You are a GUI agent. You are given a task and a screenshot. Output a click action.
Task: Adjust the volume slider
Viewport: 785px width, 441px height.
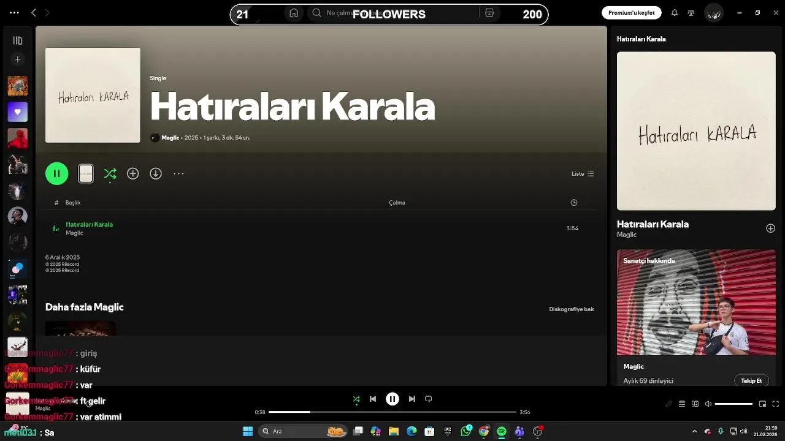tap(733, 404)
